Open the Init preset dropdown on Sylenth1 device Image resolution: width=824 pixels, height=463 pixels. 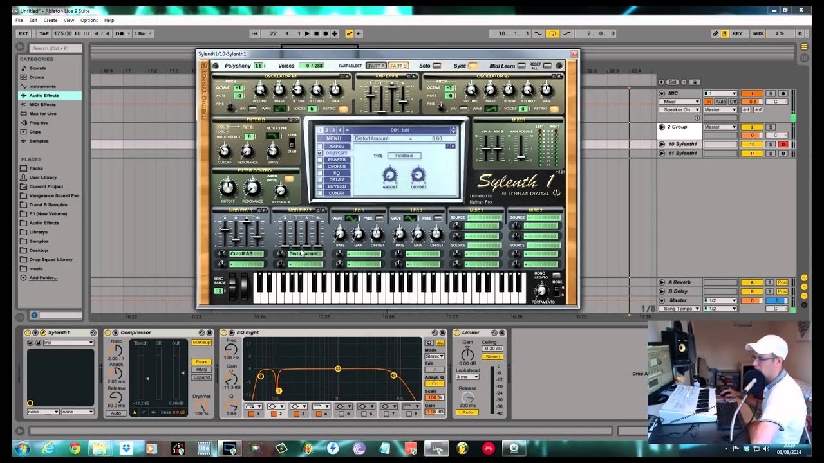68,343
